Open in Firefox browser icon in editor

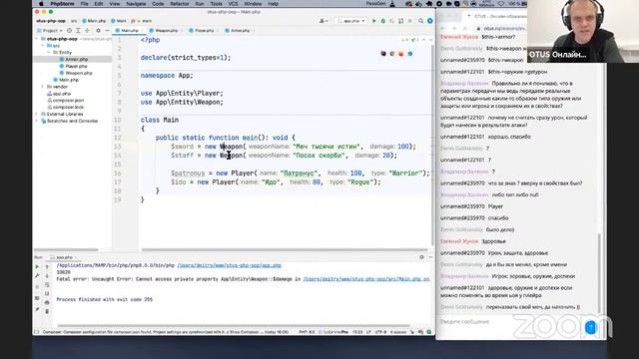pyautogui.click(x=401, y=54)
